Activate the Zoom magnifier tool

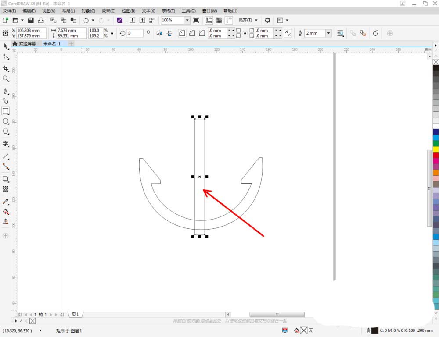(x=6, y=79)
